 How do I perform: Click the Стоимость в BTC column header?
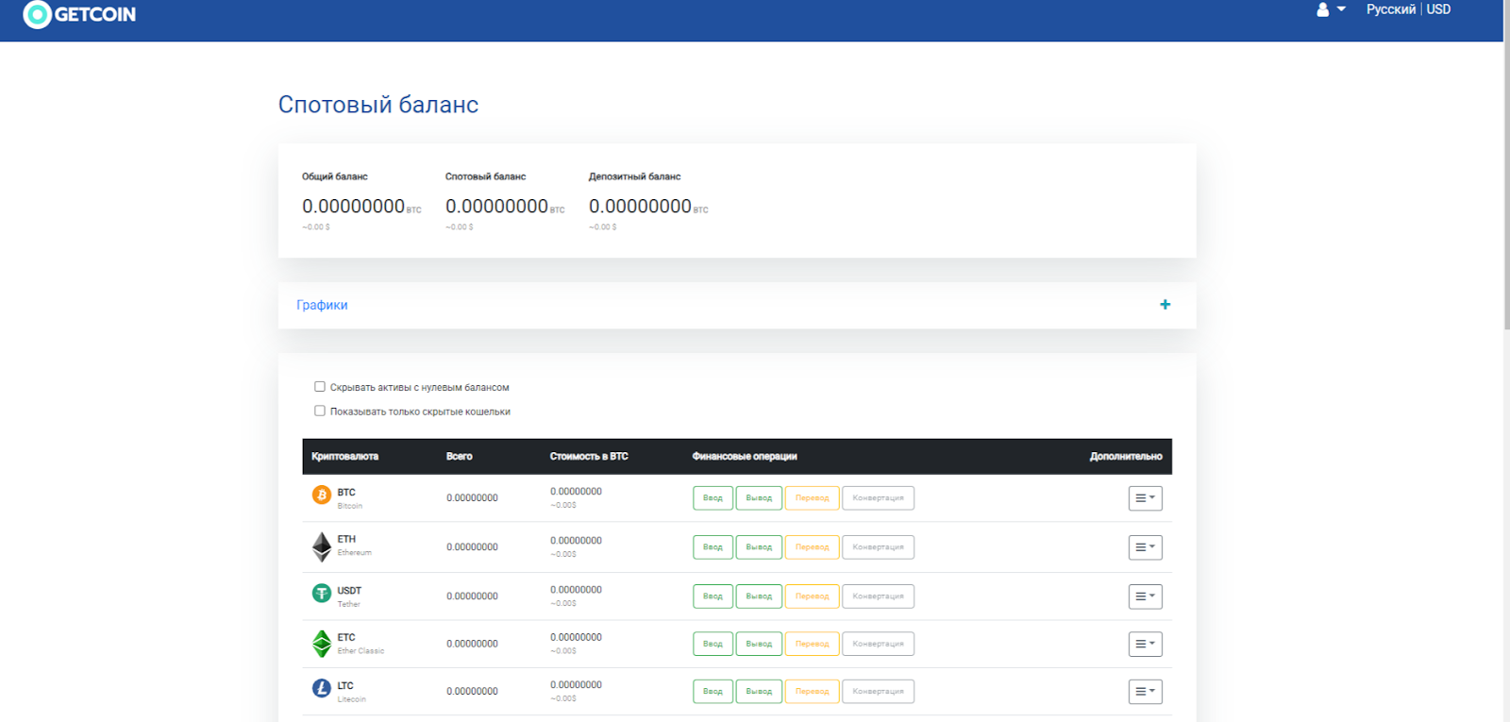point(589,457)
